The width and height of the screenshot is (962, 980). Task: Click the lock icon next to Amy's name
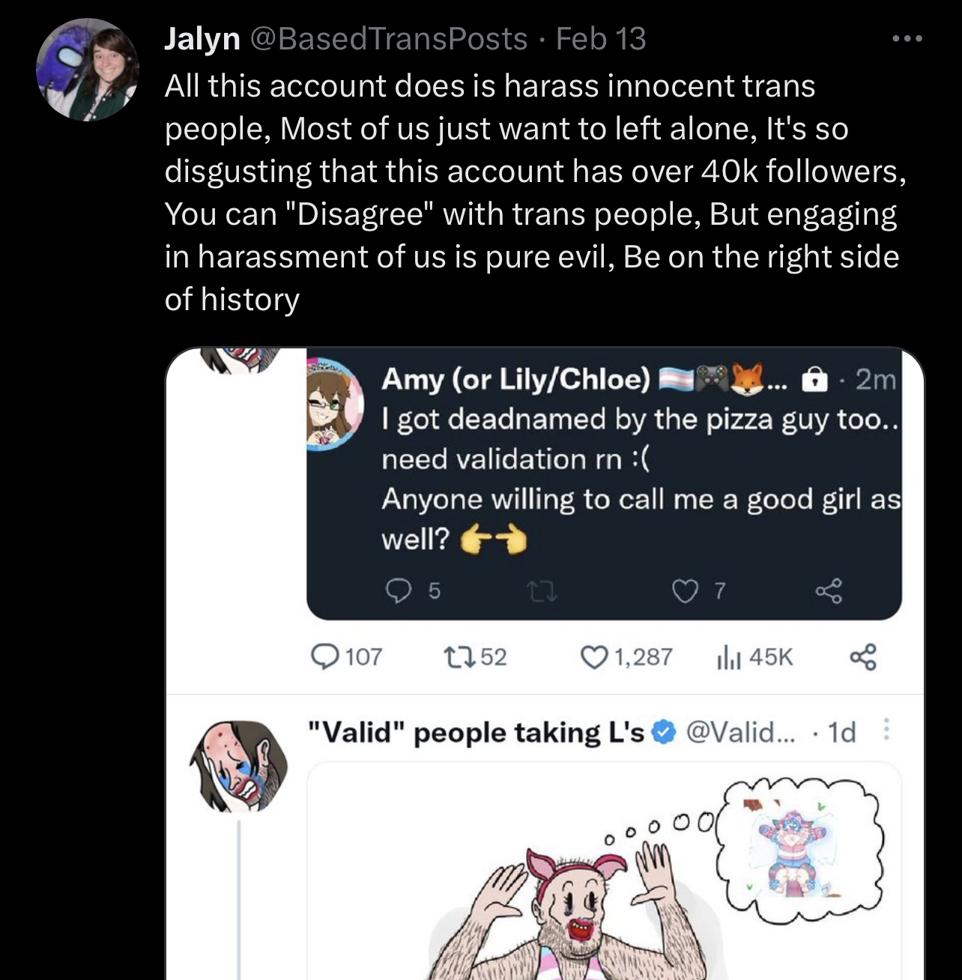[814, 381]
